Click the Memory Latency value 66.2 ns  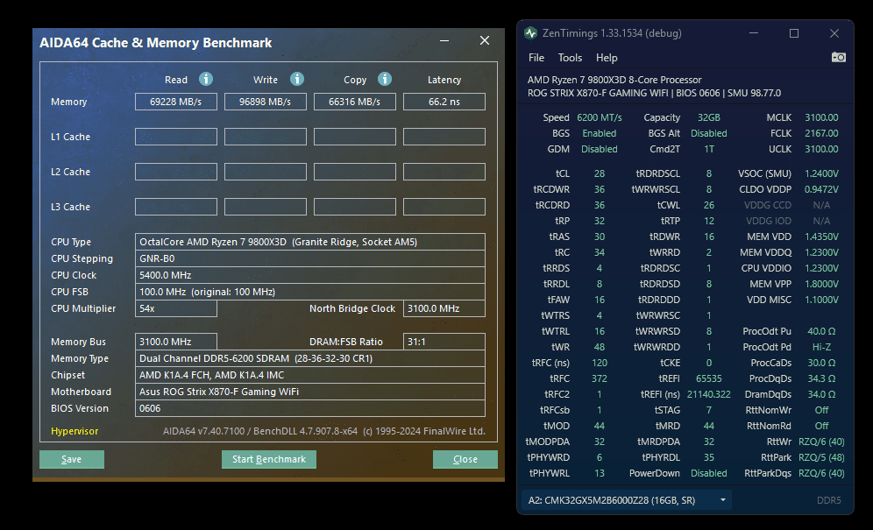click(444, 102)
